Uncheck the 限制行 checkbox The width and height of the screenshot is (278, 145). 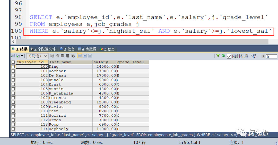pos(229,56)
